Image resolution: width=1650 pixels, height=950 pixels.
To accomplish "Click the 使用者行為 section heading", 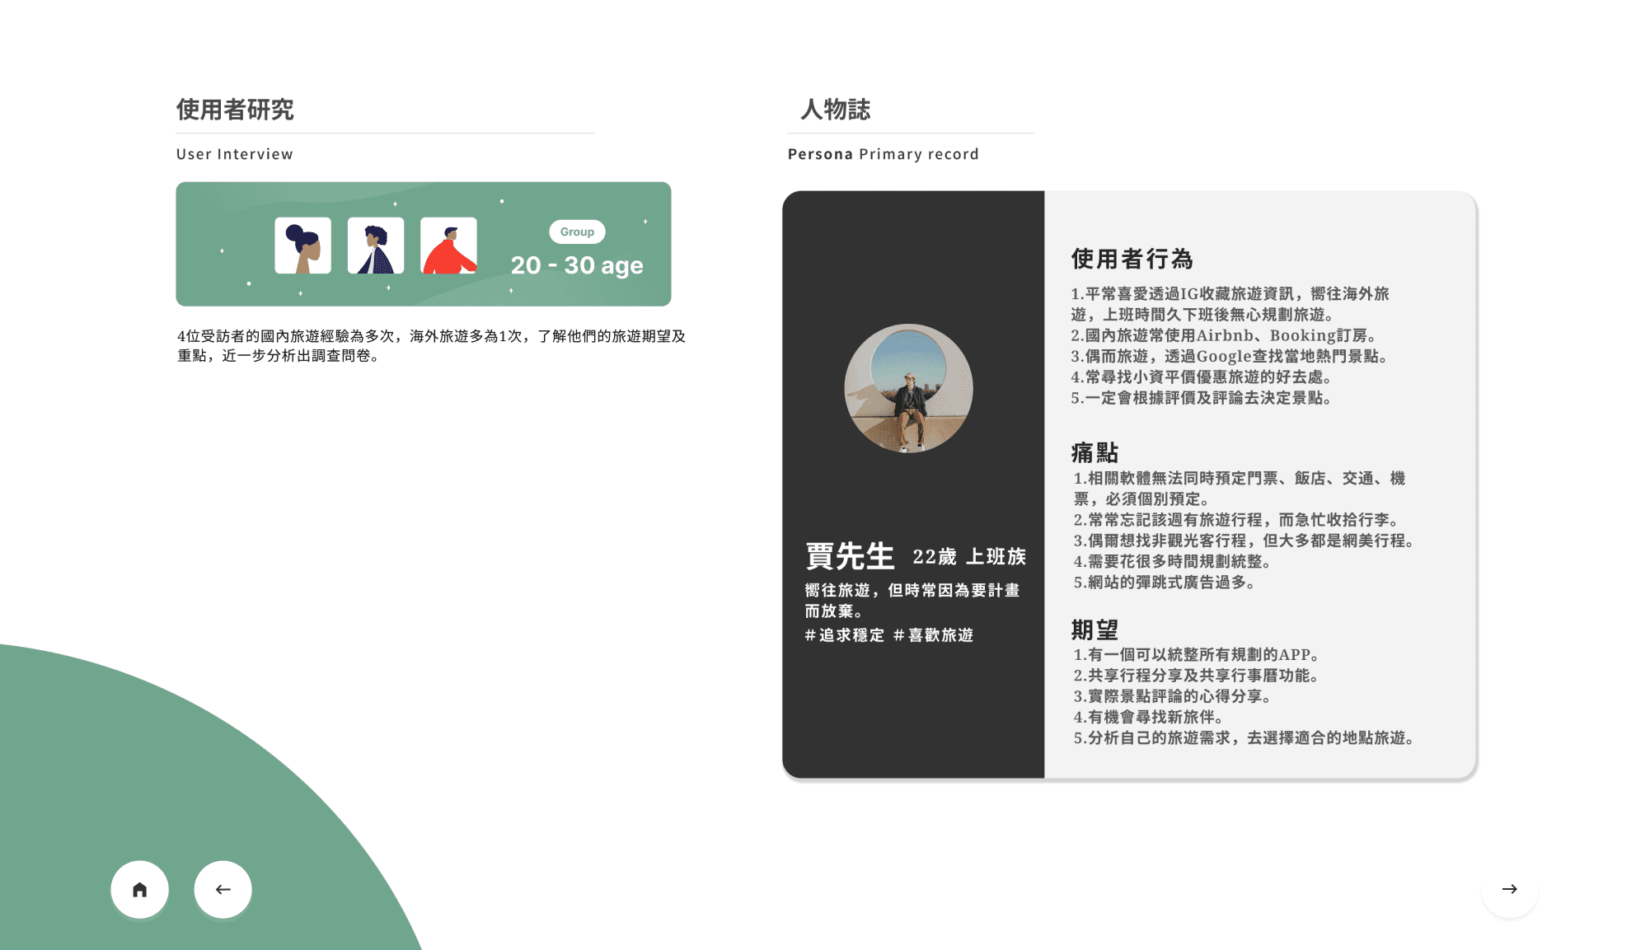I will [1132, 259].
